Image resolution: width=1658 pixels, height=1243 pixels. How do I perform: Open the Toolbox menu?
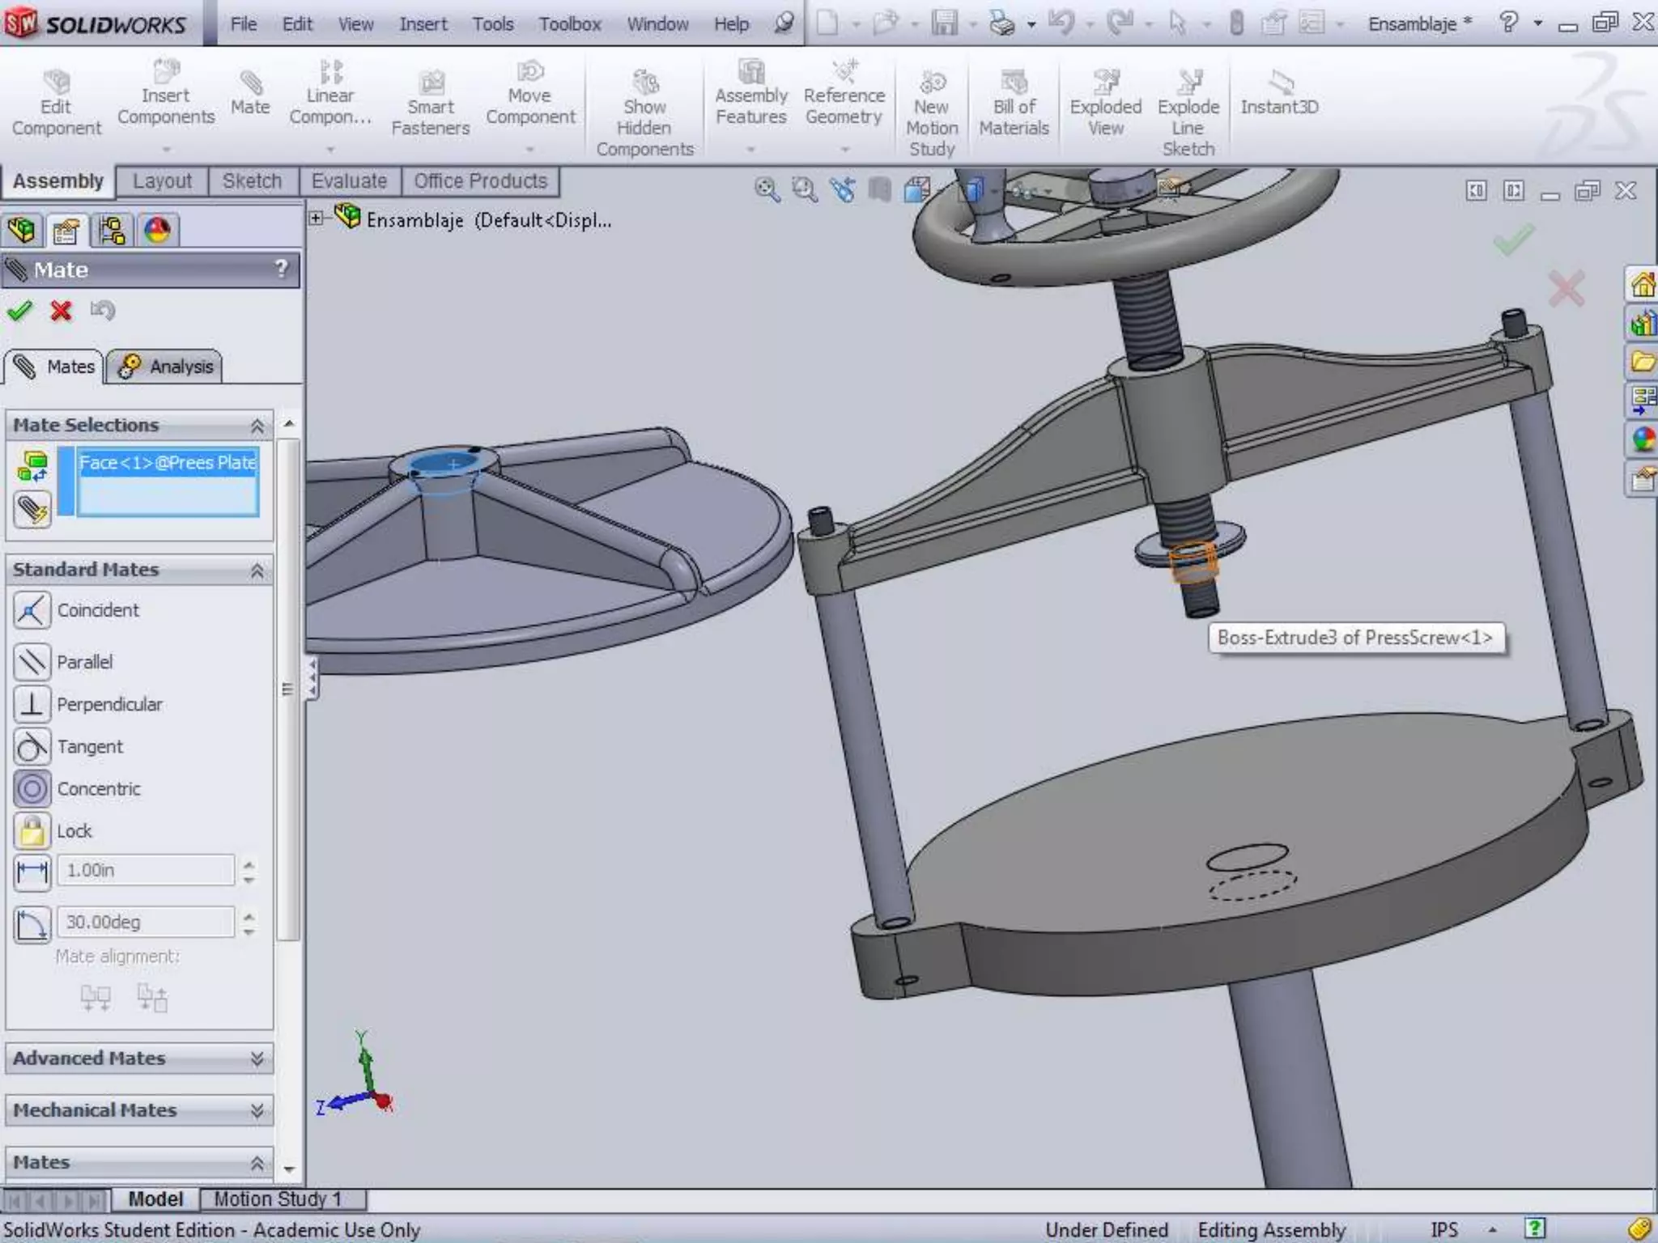pyautogui.click(x=569, y=24)
